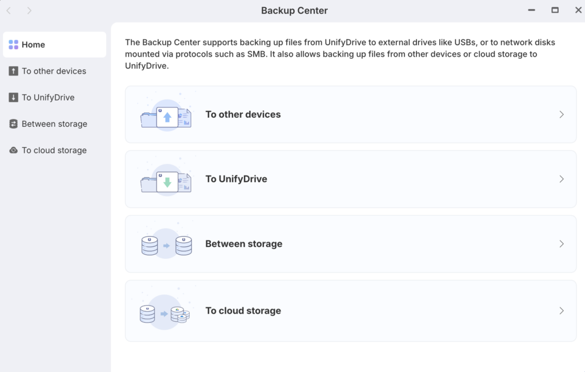Go to Between storage in sidebar
This screenshot has width=585, height=372.
click(54, 124)
